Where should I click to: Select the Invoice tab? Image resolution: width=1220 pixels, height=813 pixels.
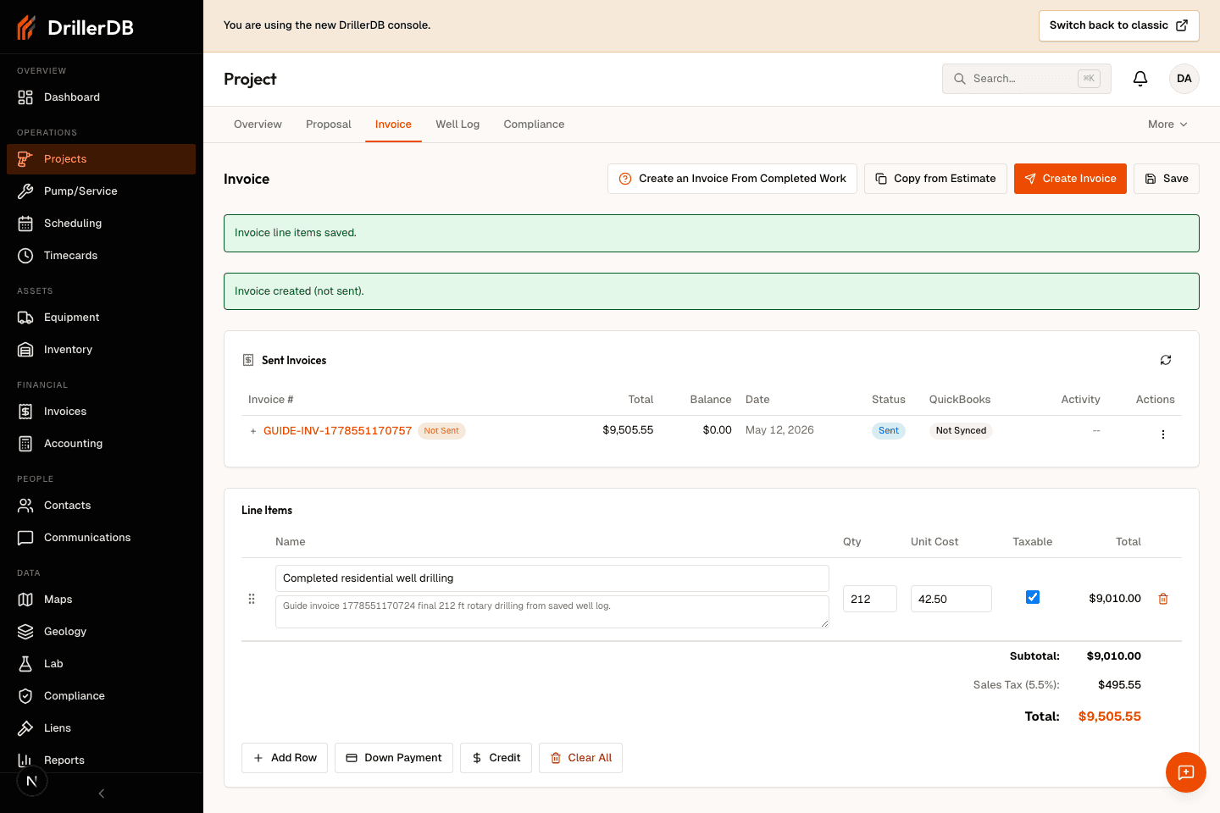tap(393, 124)
